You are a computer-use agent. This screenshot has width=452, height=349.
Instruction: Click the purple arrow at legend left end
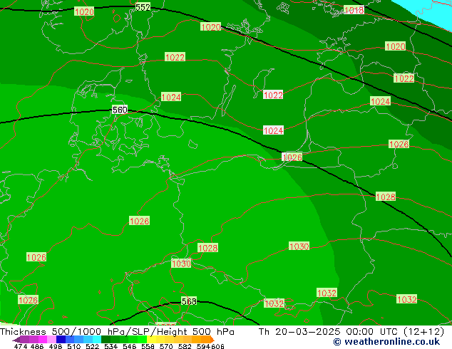pyautogui.click(x=16, y=340)
